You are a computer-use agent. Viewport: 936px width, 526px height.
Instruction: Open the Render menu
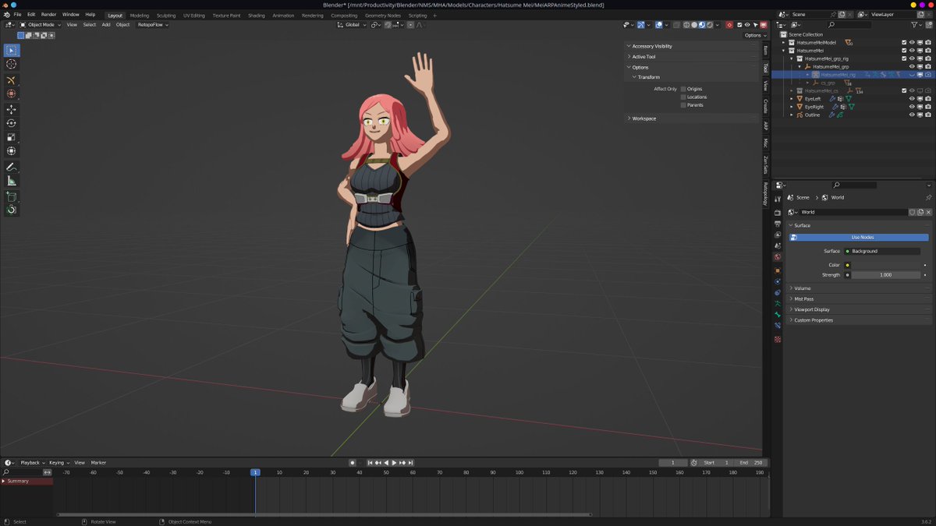coord(48,15)
